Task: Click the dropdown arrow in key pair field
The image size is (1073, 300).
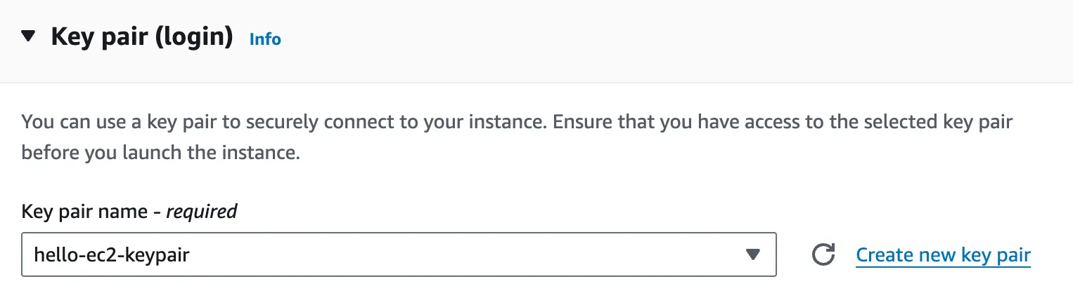Action: (752, 255)
